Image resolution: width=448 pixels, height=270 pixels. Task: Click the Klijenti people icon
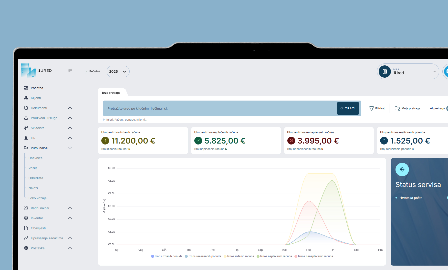(26, 98)
